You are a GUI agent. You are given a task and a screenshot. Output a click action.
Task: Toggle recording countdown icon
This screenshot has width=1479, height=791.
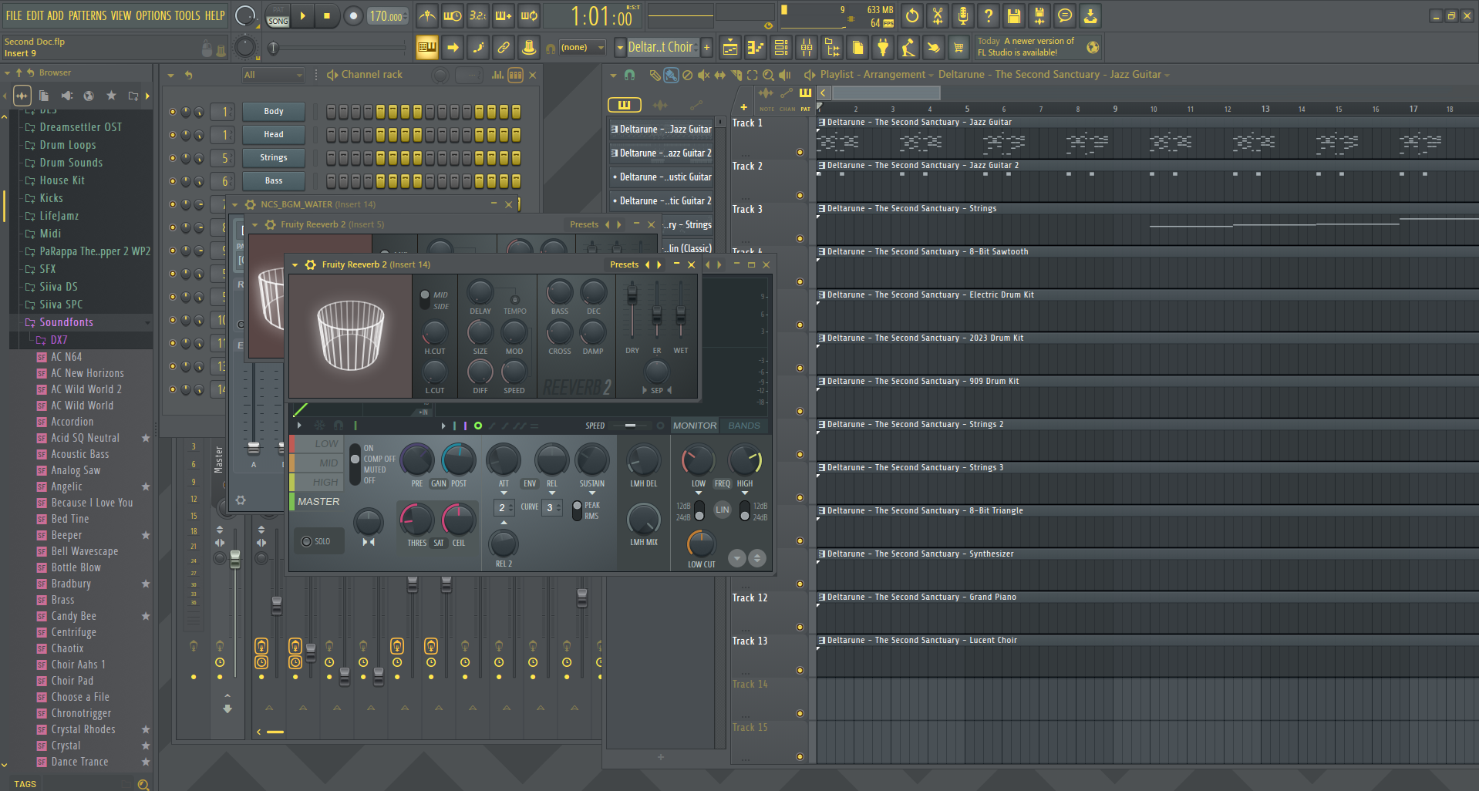point(478,15)
